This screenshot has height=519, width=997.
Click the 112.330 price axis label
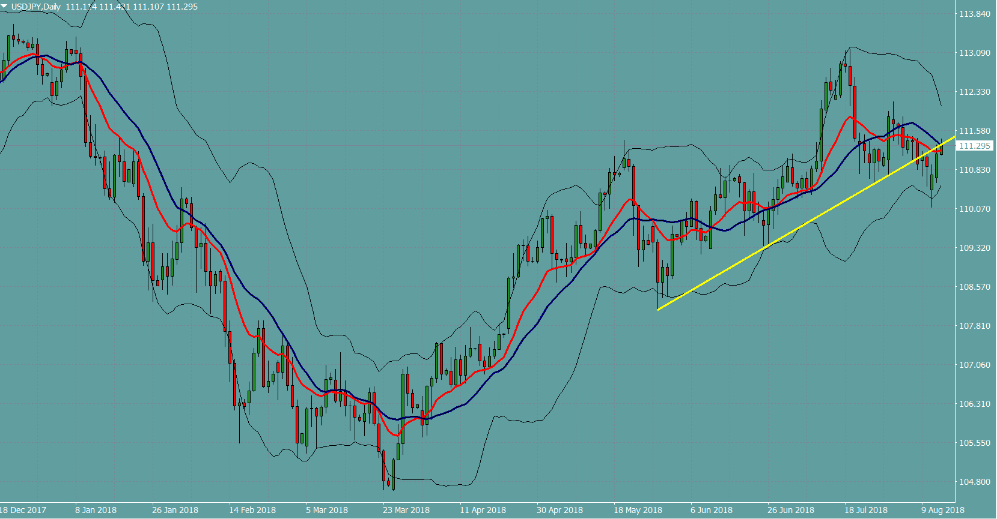[974, 92]
